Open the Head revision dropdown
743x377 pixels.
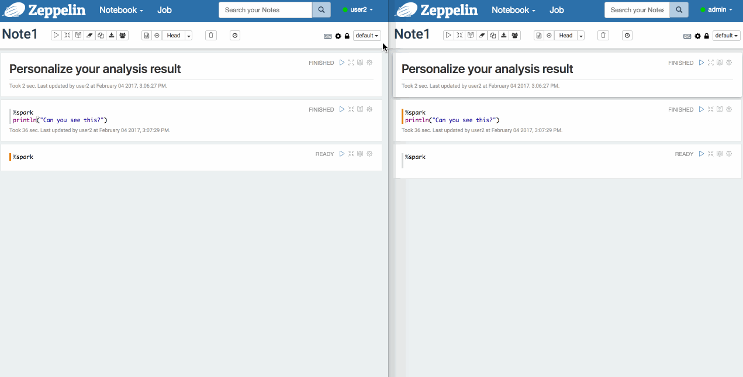[189, 35]
